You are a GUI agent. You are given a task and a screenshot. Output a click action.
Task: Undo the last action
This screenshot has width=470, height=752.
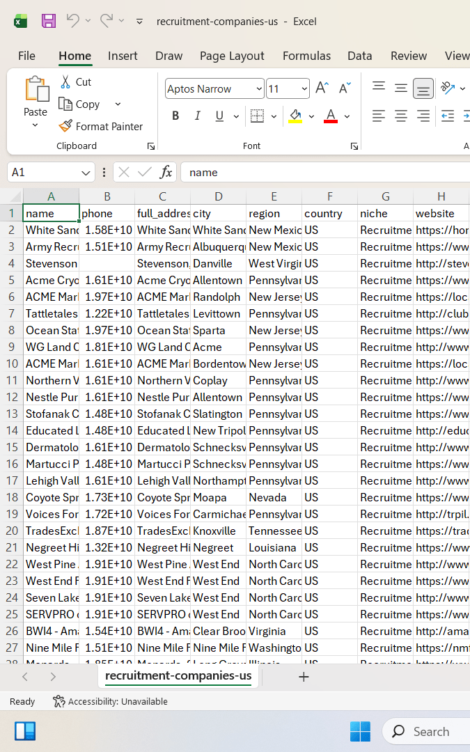(72, 21)
